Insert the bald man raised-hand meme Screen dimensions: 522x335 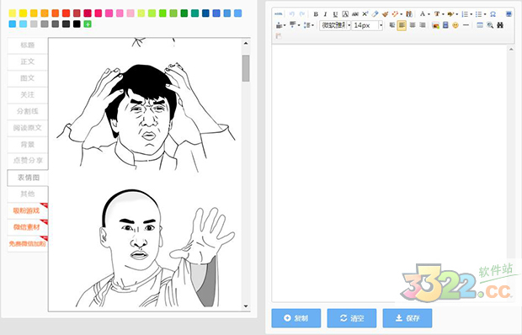click(155, 248)
